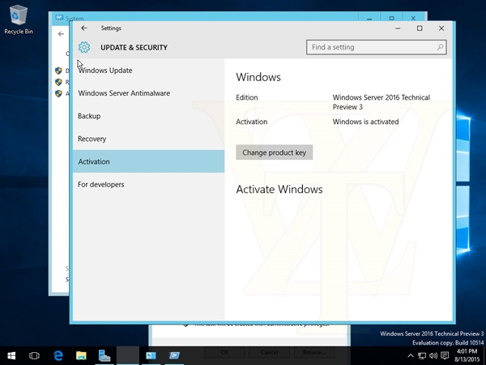Click the third shield icon in System window
The height and width of the screenshot is (365, 486).
tap(58, 93)
